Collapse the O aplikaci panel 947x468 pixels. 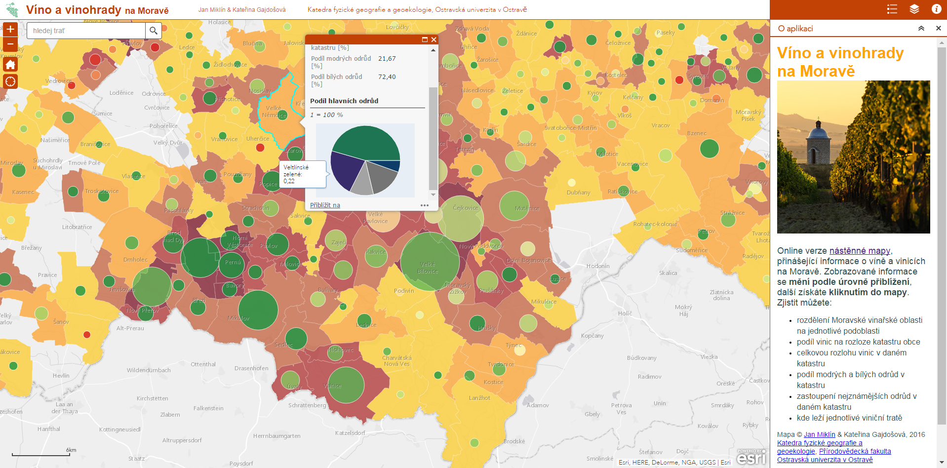[x=921, y=29]
